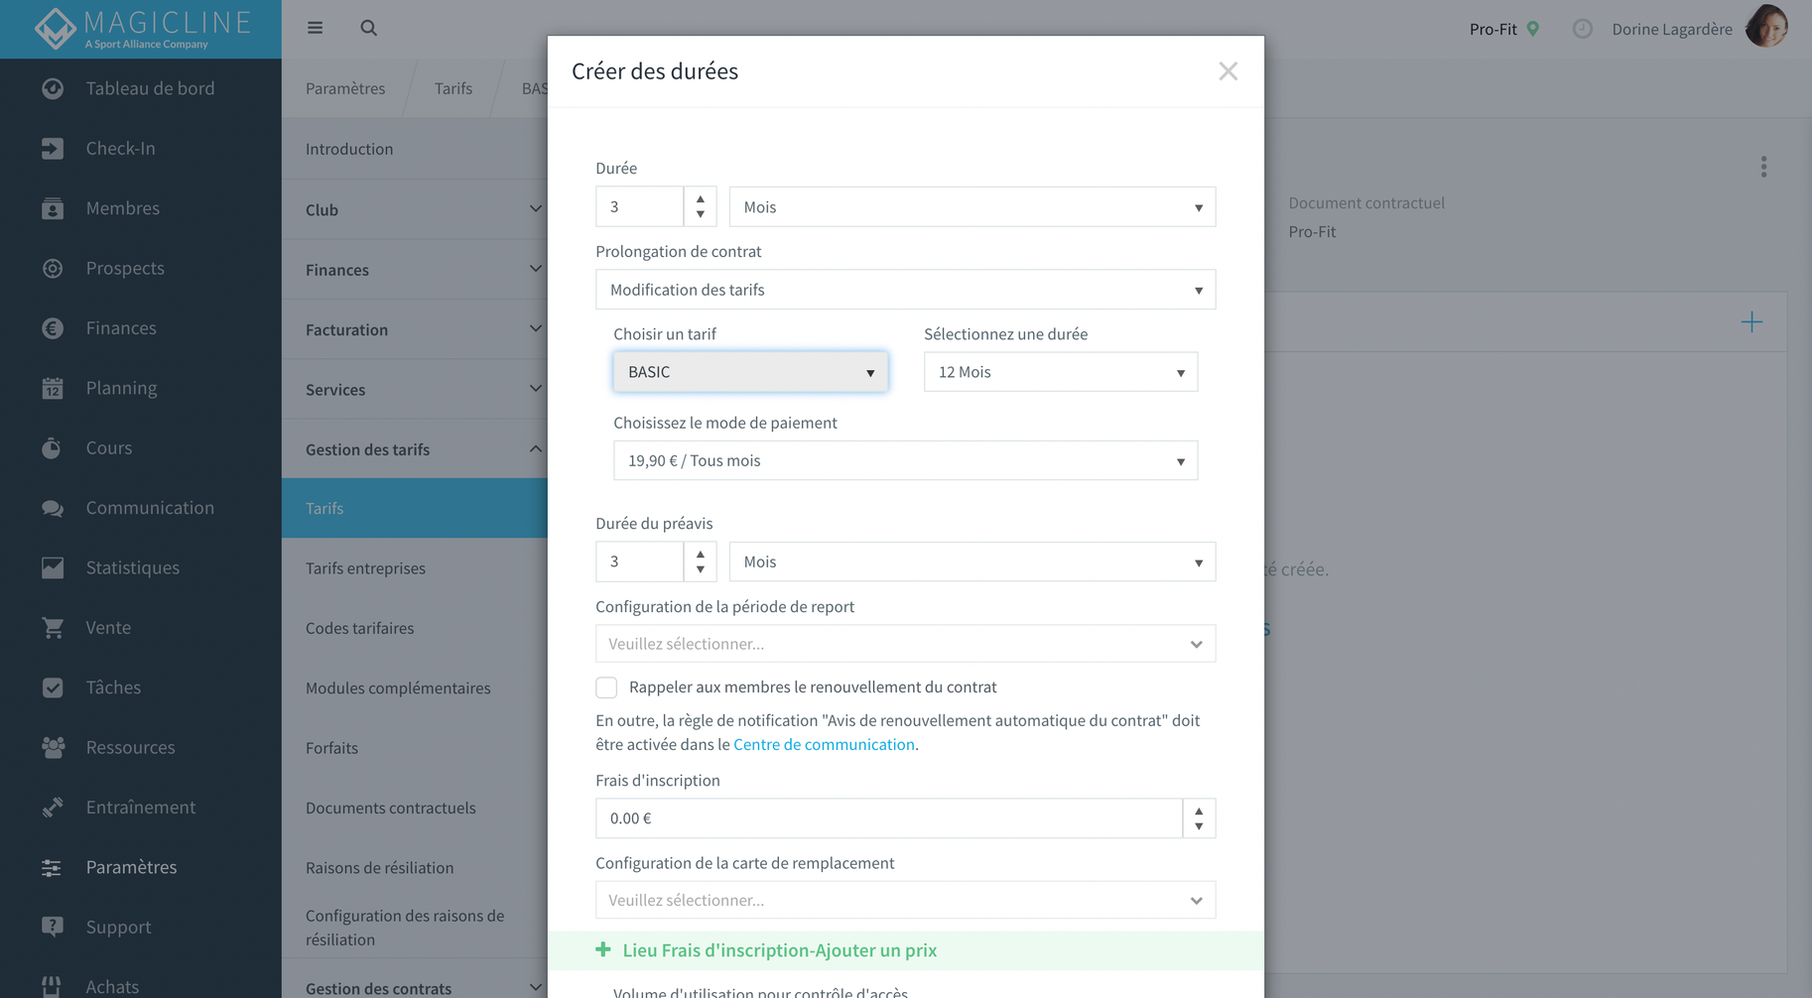Click the Pro-Fit location pin icon
The image size is (1812, 998).
(1533, 29)
